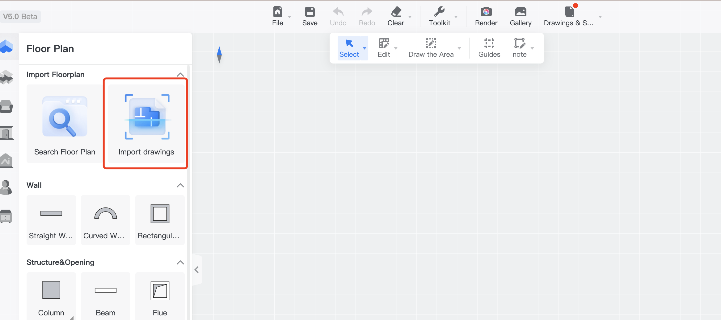Select the Straight Wall tool
This screenshot has height=320, width=721.
(51, 220)
